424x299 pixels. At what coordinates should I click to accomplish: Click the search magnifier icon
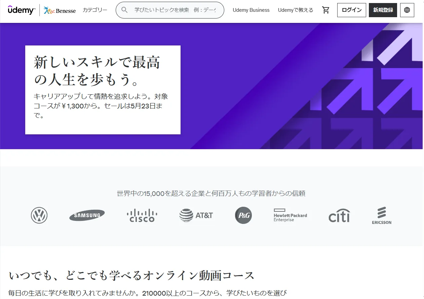click(x=124, y=10)
